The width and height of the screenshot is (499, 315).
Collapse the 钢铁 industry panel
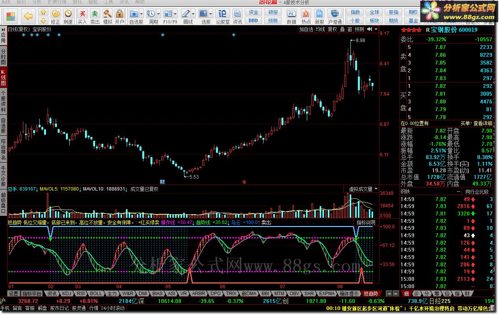[x=458, y=192]
